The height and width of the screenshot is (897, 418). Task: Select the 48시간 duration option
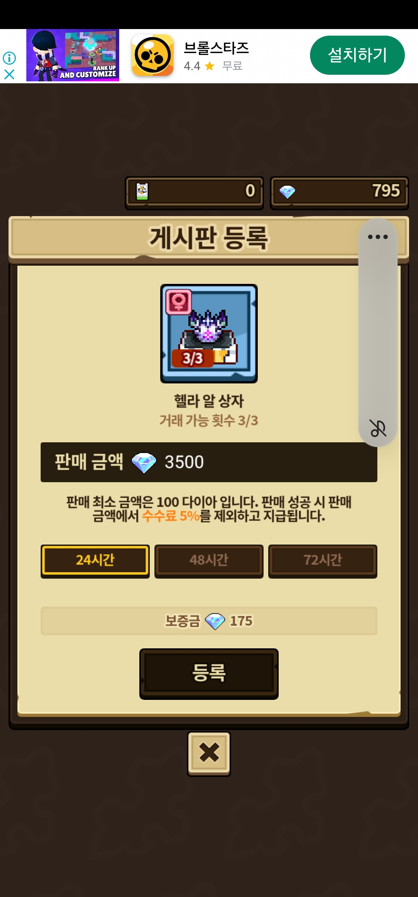209,560
